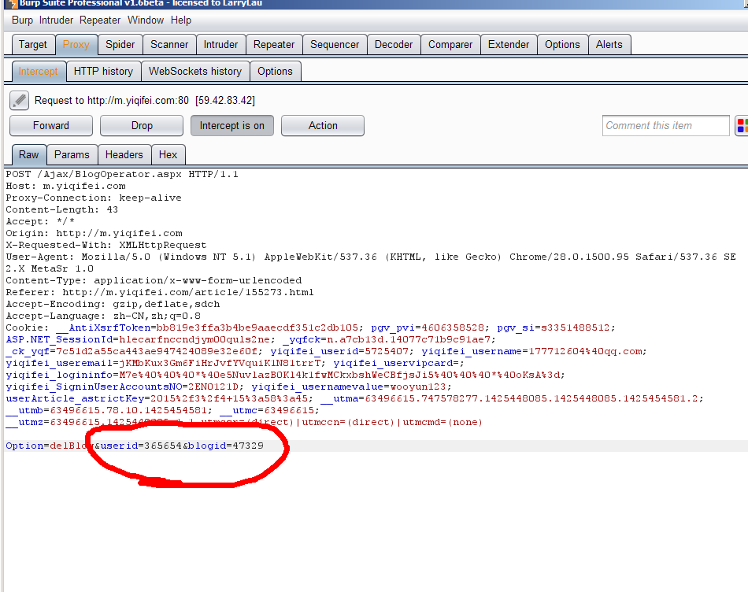The image size is (748, 592).
Task: Click the yiqifei_userid=5725407 cookie
Action: [x=339, y=351]
